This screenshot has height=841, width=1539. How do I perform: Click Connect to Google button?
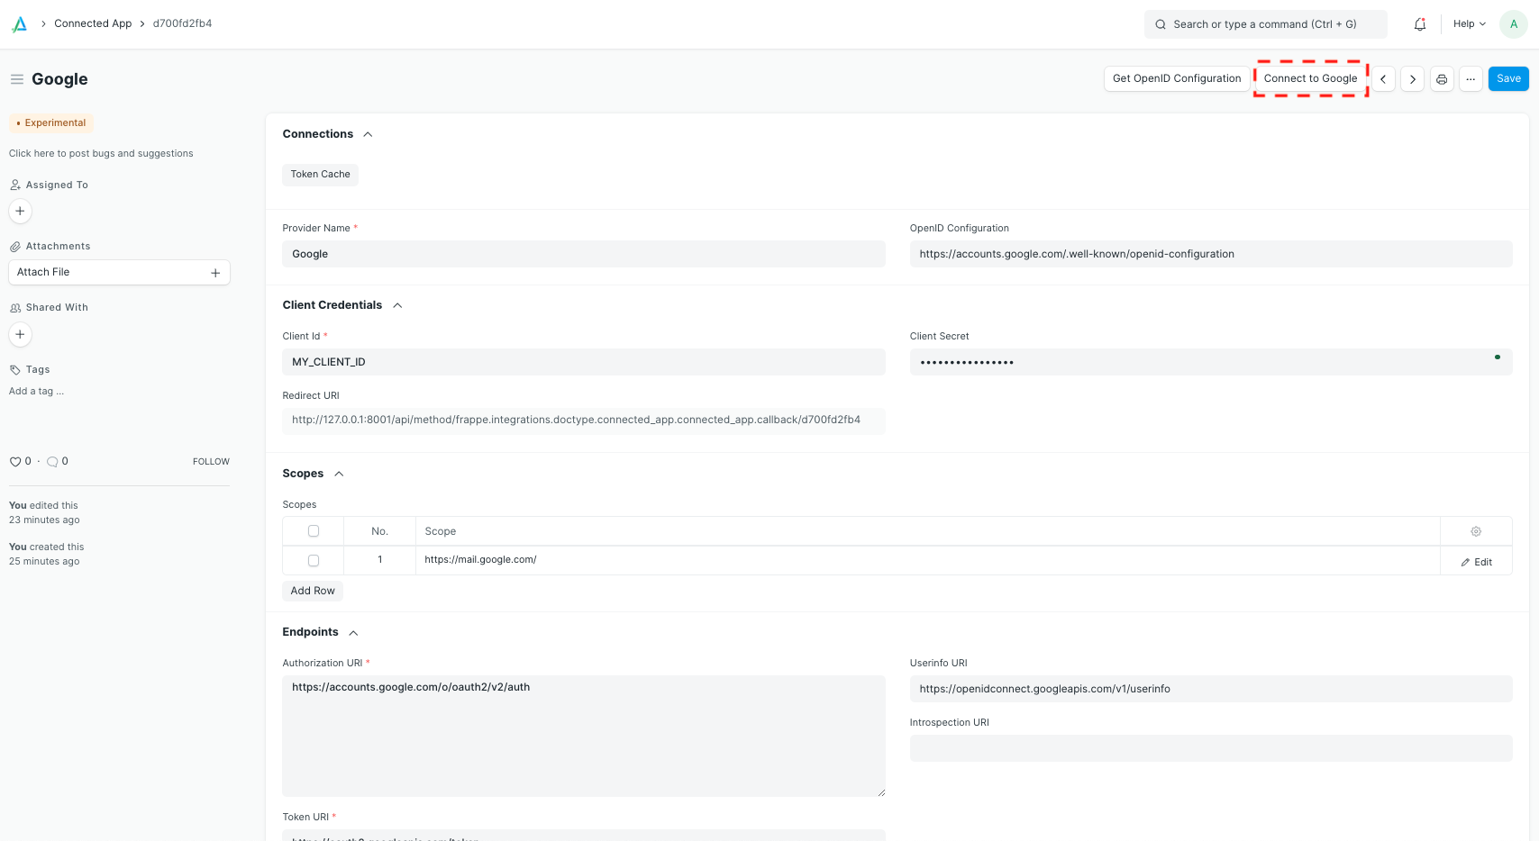click(x=1310, y=79)
